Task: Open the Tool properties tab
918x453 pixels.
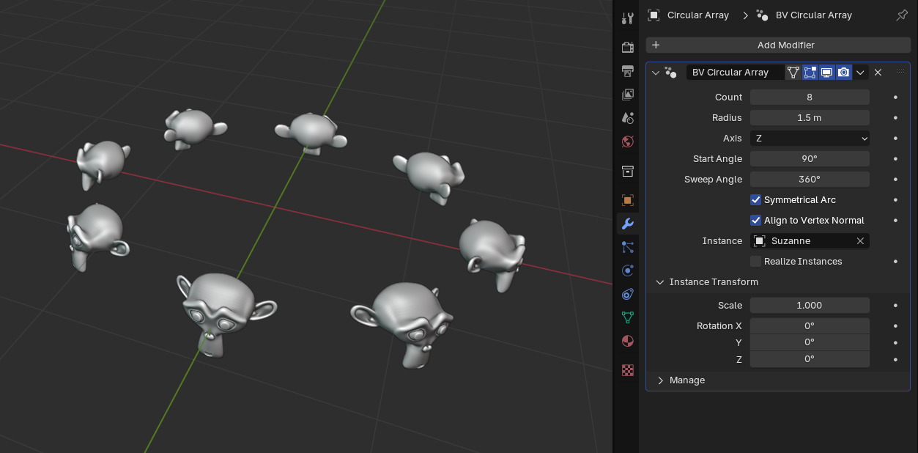Action: 627,18
